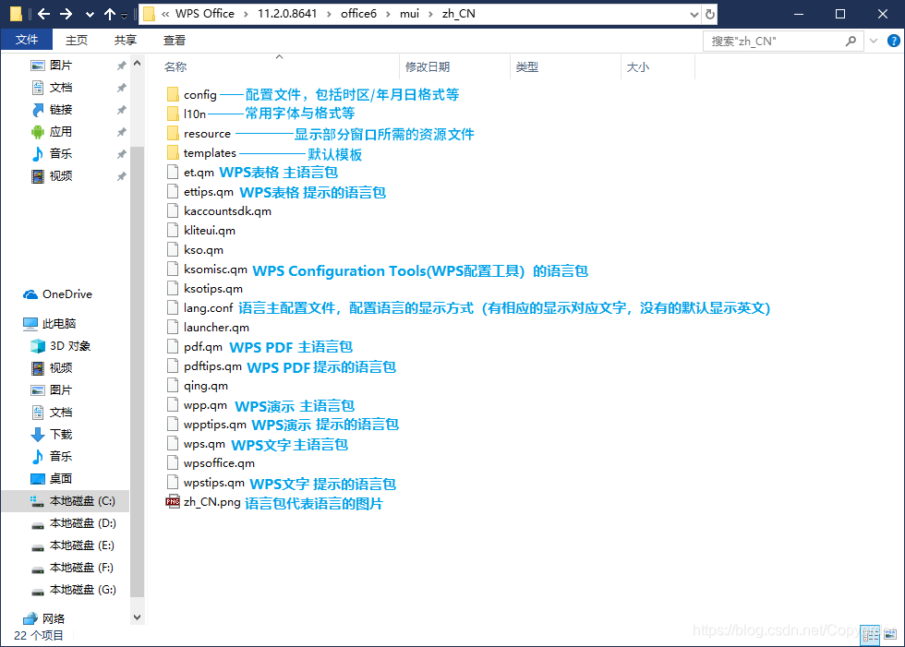This screenshot has width=905, height=647.
Task: Open the 链接 quick access item
Action: click(61, 110)
